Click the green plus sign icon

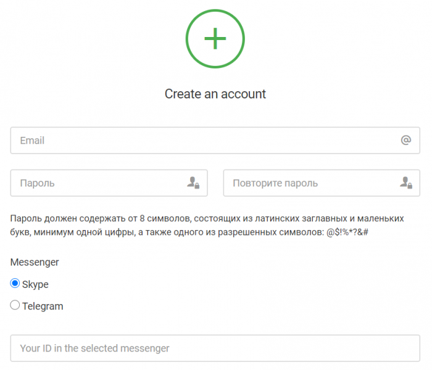(215, 38)
